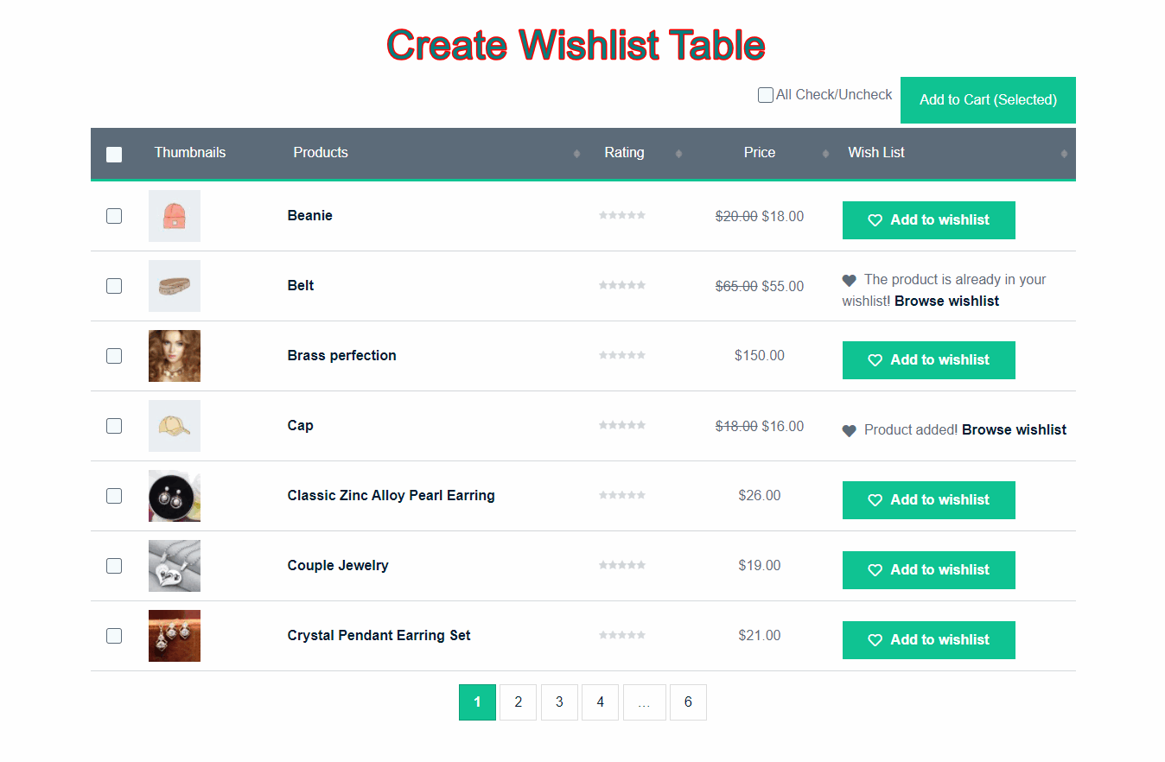1165x762 pixels.
Task: Go to pagination page 2
Action: click(x=519, y=702)
